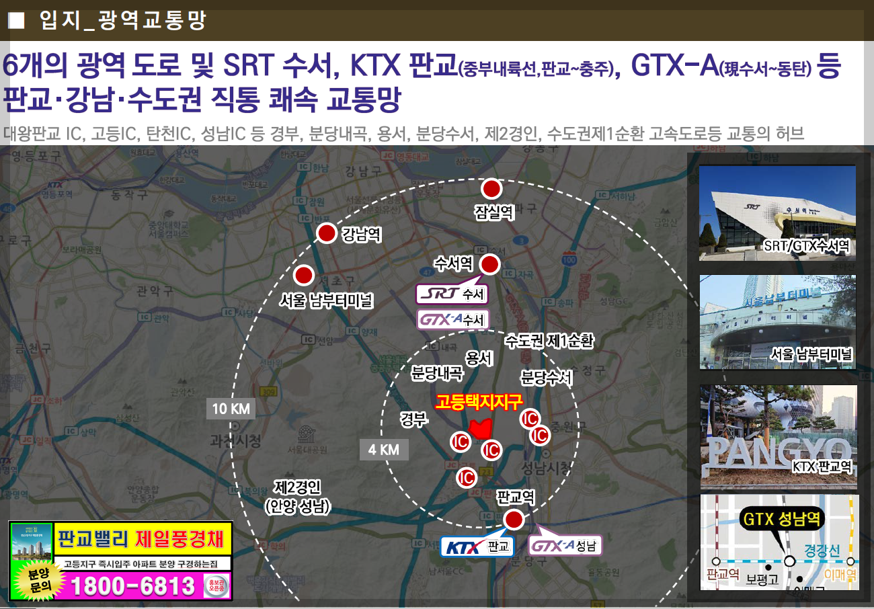Click the 10 KM radius label

[231, 409]
